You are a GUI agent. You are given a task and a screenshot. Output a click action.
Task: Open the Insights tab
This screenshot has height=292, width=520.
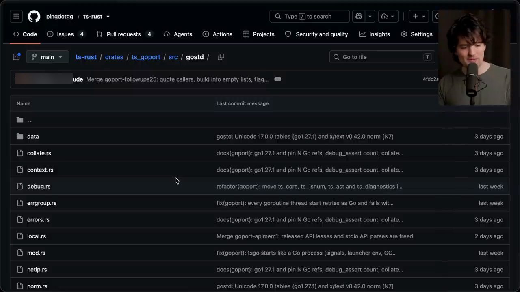pyautogui.click(x=375, y=34)
